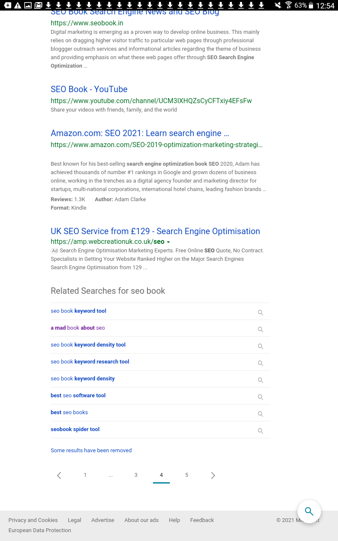Screen dimensions: 338x541
Task: Click search icon beside 'best seo books'
Action: tap(260, 414)
